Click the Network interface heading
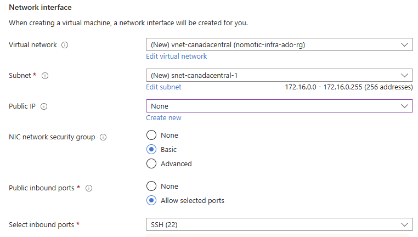This screenshot has width=418, height=237. tap(40, 7)
